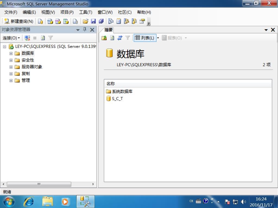Screen dimensions: 278x208
Task: Click the New Query (新建查询) button
Action: click(19, 21)
